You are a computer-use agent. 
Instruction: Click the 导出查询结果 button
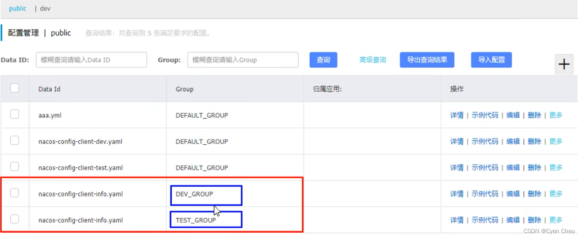point(427,60)
